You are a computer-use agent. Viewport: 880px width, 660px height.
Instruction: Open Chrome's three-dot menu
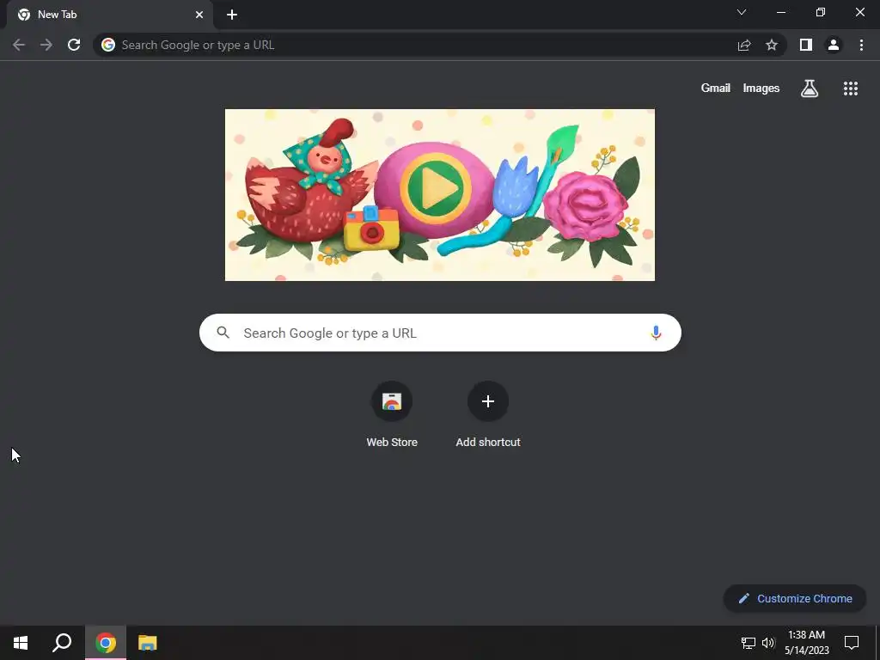pyautogui.click(x=861, y=45)
